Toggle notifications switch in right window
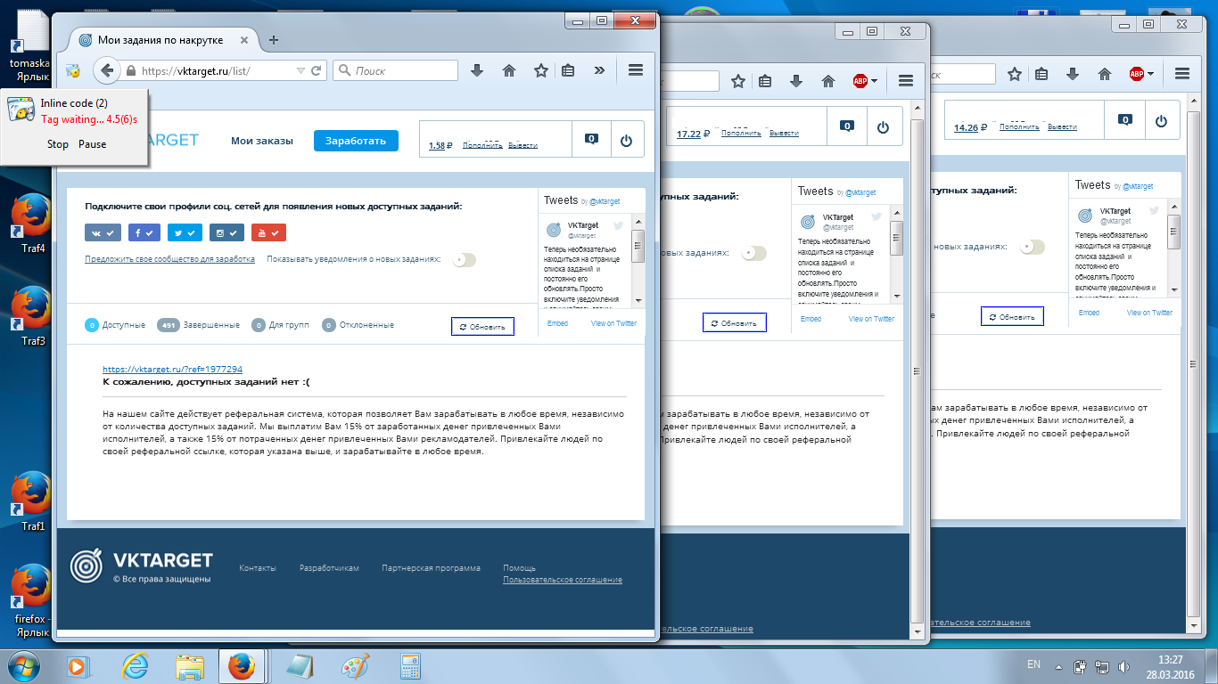This screenshot has width=1218, height=684. coord(1033,246)
